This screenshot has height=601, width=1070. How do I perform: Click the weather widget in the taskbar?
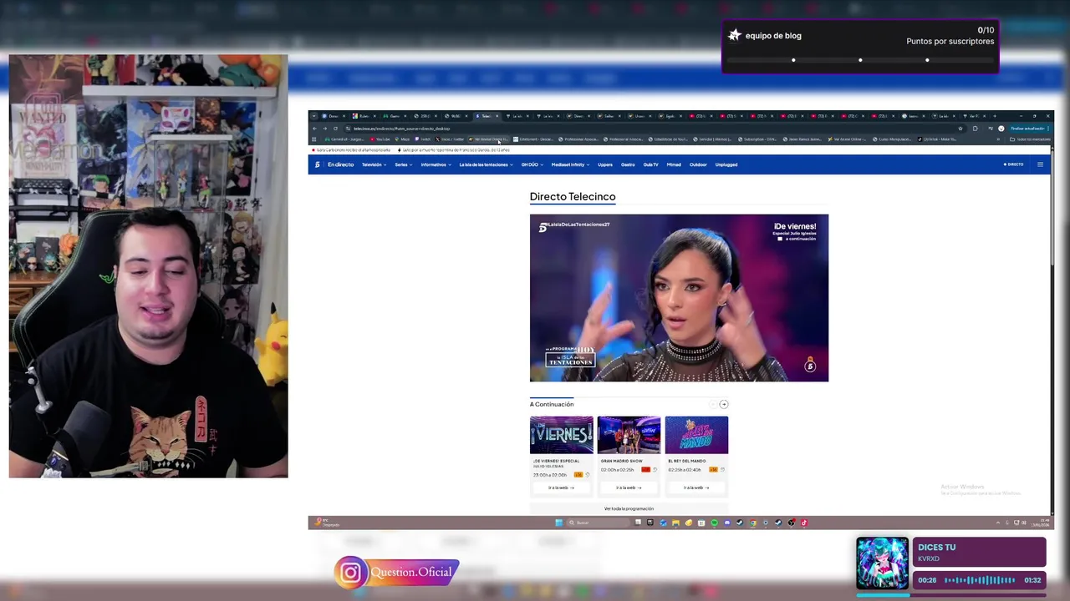tap(328, 523)
